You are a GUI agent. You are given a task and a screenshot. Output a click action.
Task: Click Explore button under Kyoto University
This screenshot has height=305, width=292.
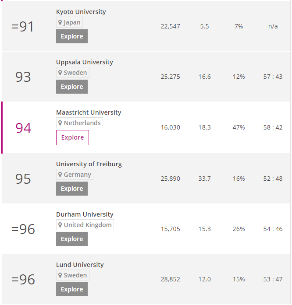click(x=72, y=36)
